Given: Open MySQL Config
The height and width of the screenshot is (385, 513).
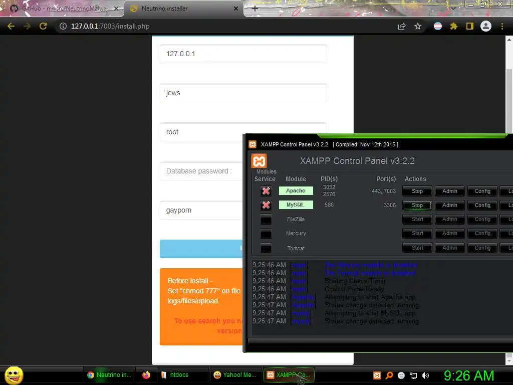Looking at the screenshot, I should coord(482,205).
